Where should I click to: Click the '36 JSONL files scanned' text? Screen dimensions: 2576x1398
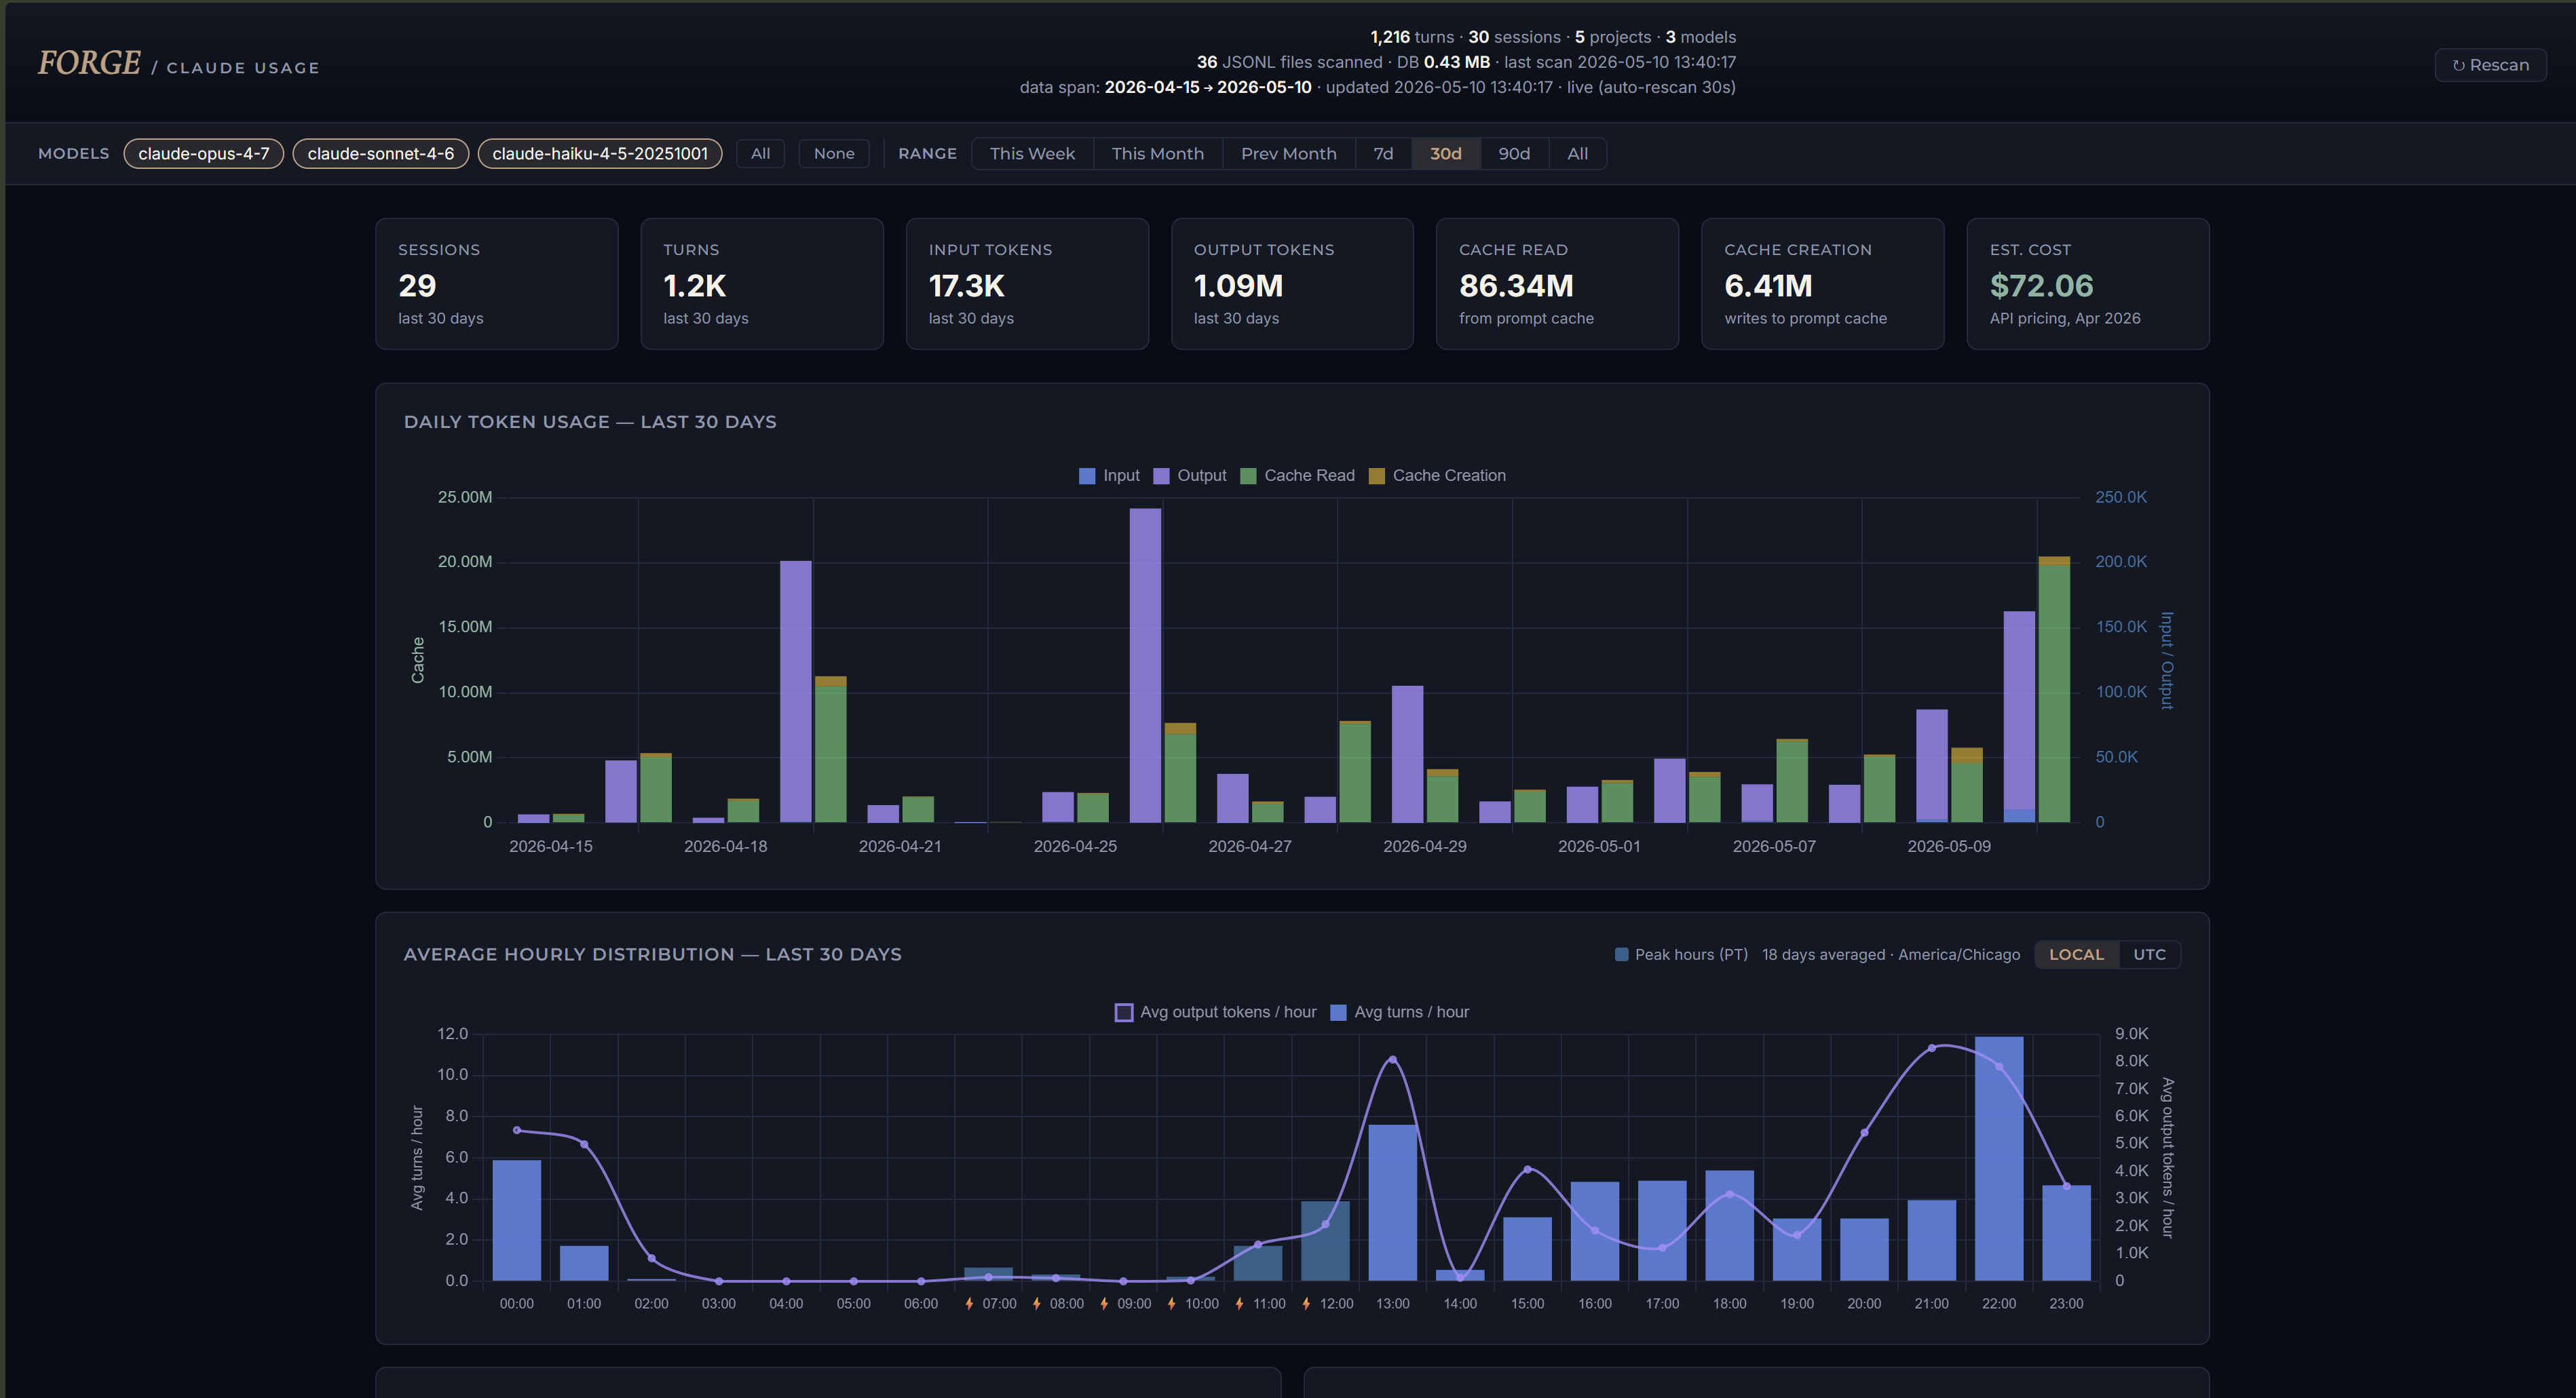[x=1289, y=62]
